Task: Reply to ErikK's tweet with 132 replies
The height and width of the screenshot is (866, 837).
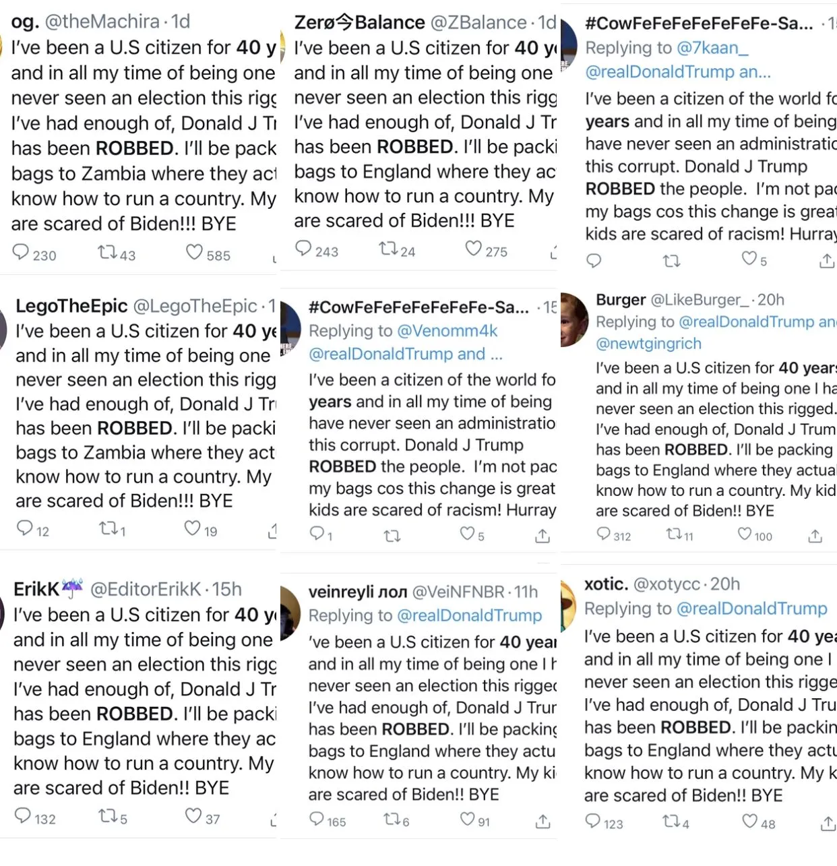Action: coord(23,816)
